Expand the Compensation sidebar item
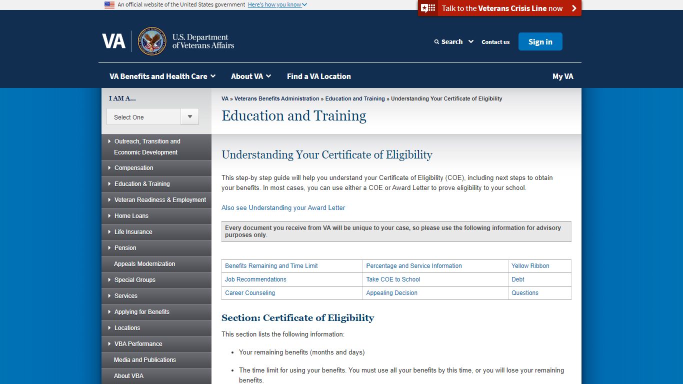This screenshot has height=384, width=683. [x=156, y=168]
